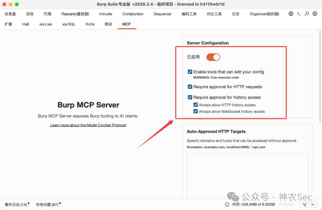This screenshot has height=210, width=322.
Task: Uncheck Always allow HTTP history access
Action: point(196,105)
